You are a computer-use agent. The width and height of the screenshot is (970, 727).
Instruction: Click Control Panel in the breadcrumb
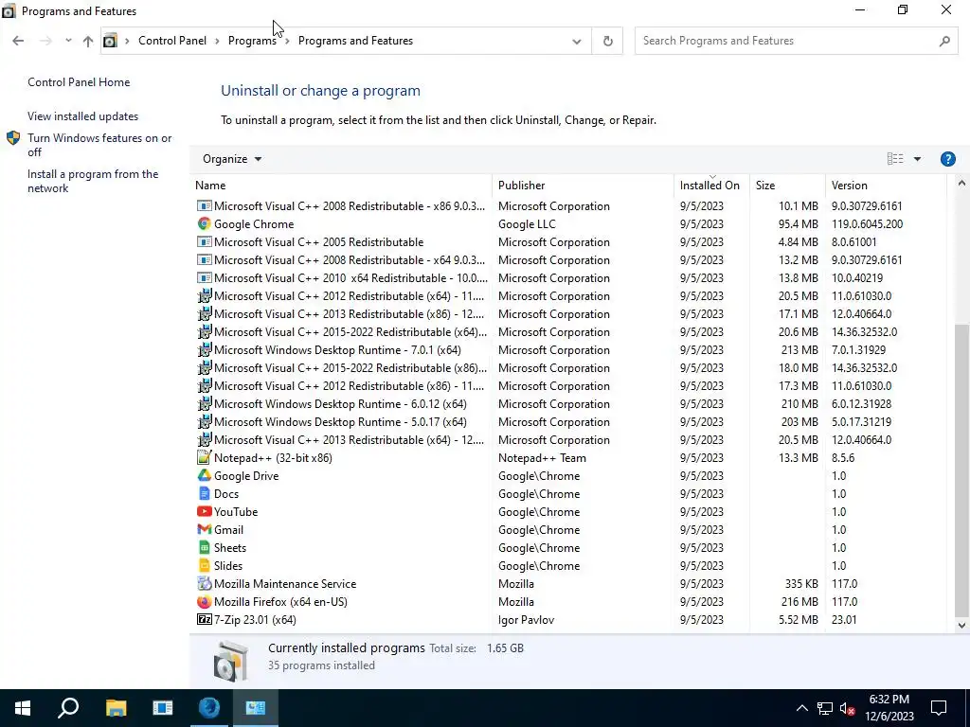[x=172, y=41]
